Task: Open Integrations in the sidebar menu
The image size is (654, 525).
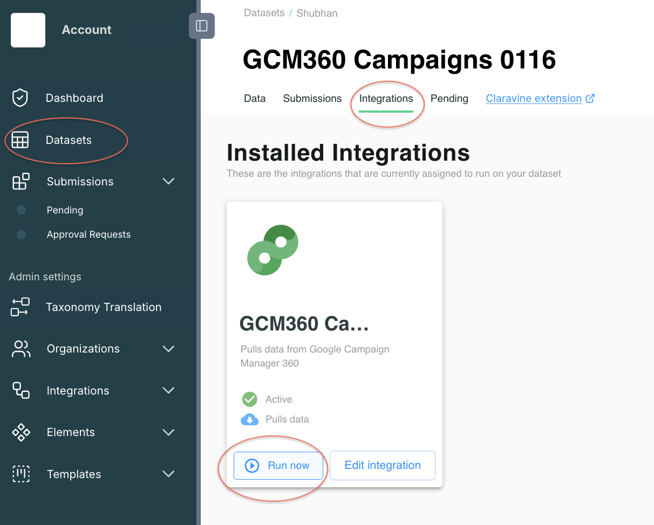Action: (78, 391)
